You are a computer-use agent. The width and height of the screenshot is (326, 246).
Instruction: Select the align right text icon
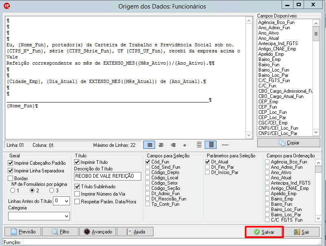[x=173, y=145]
